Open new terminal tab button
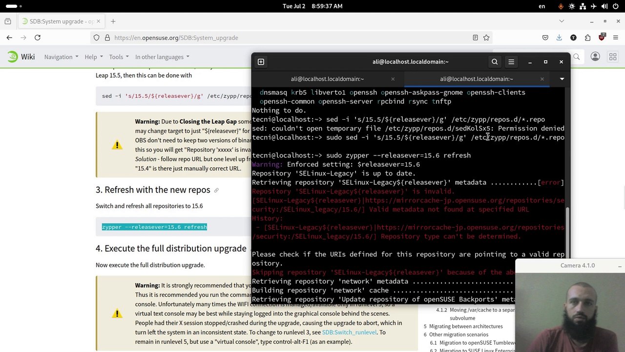The height and width of the screenshot is (352, 625). [x=261, y=62]
